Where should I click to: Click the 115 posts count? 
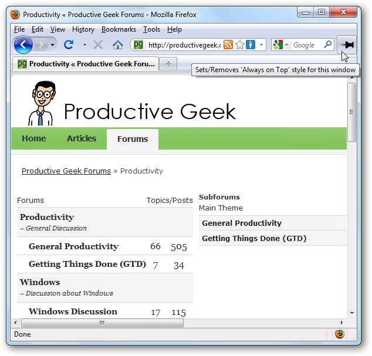coord(178,313)
